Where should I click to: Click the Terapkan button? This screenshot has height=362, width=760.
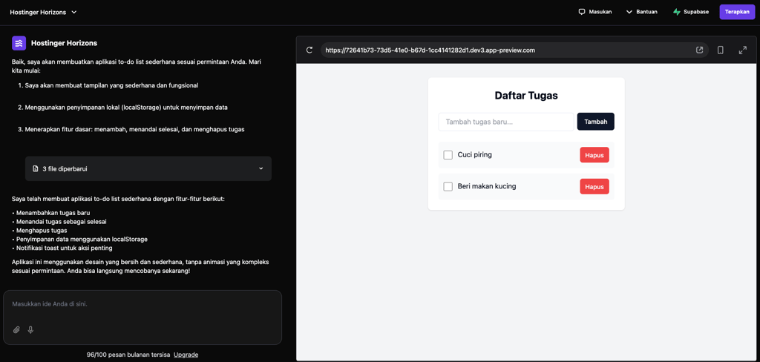[737, 12]
